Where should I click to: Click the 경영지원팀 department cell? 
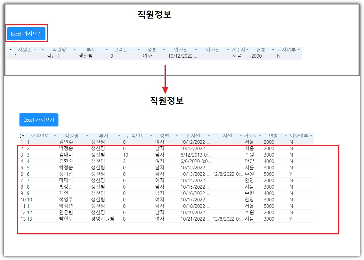point(103,219)
